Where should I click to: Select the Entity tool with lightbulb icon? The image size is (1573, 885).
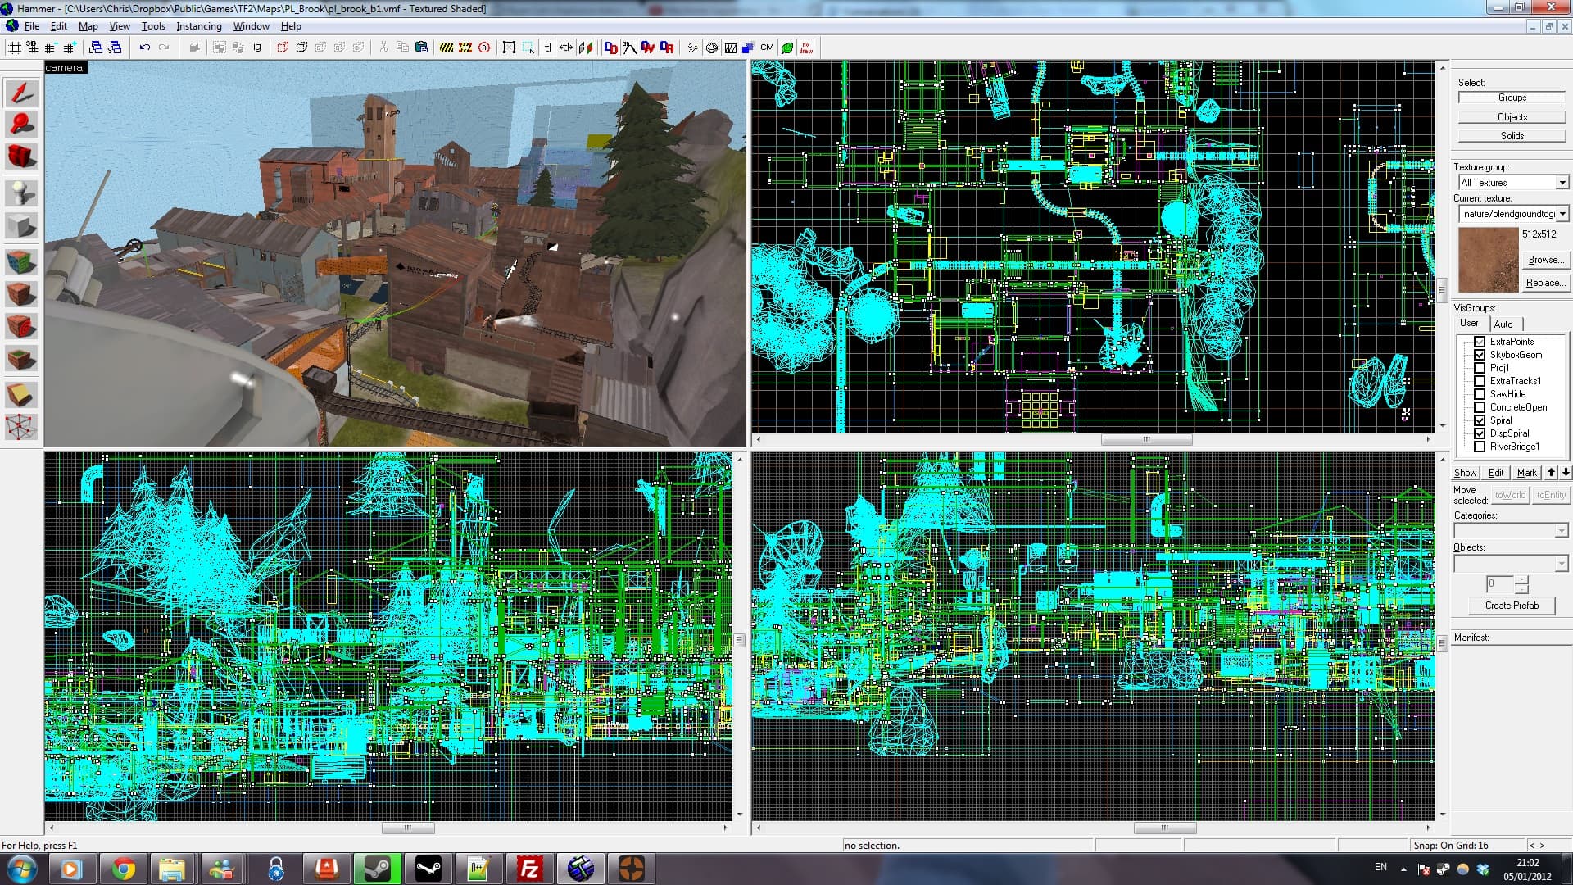coord(21,193)
